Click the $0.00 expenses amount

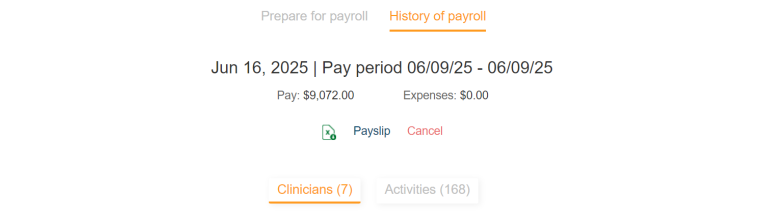tap(474, 96)
